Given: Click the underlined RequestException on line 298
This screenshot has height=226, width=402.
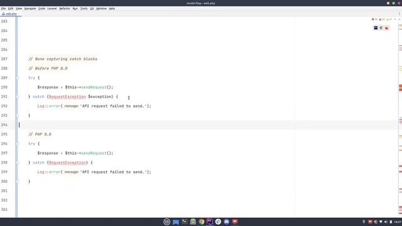Looking at the screenshot, I should coord(67,163).
